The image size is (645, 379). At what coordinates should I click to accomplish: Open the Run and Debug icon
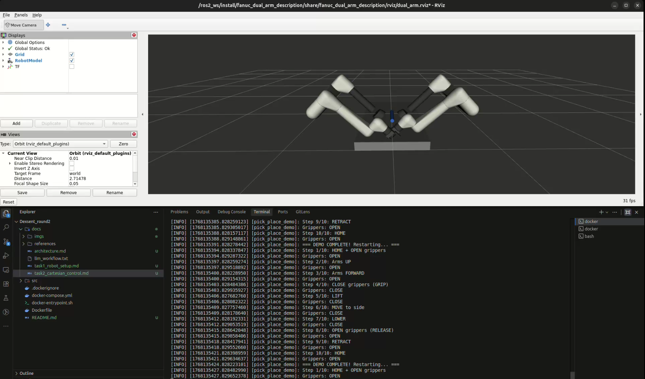[6, 256]
